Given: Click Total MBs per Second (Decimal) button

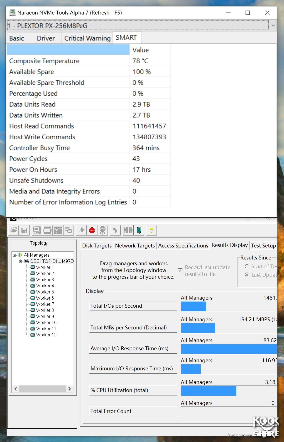Looking at the screenshot, I should click(133, 327).
